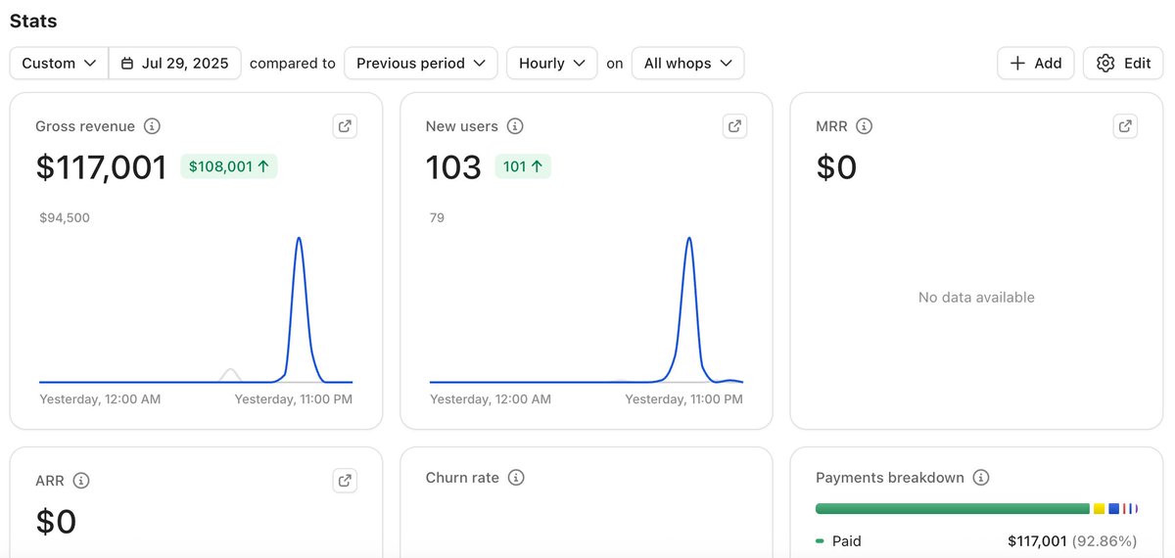The width and height of the screenshot is (1175, 558).
Task: Click the Stats page heading
Action: (33, 21)
